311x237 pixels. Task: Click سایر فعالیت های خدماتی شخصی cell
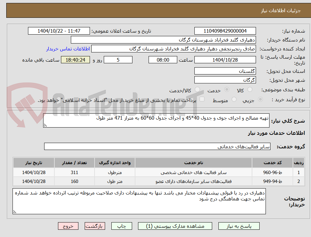pos(194,172)
